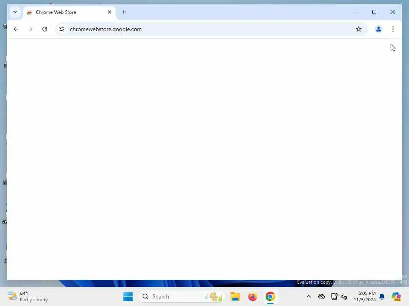Open clock and calendar showing 5:05 PM
The height and width of the screenshot is (306, 409).
[364, 296]
